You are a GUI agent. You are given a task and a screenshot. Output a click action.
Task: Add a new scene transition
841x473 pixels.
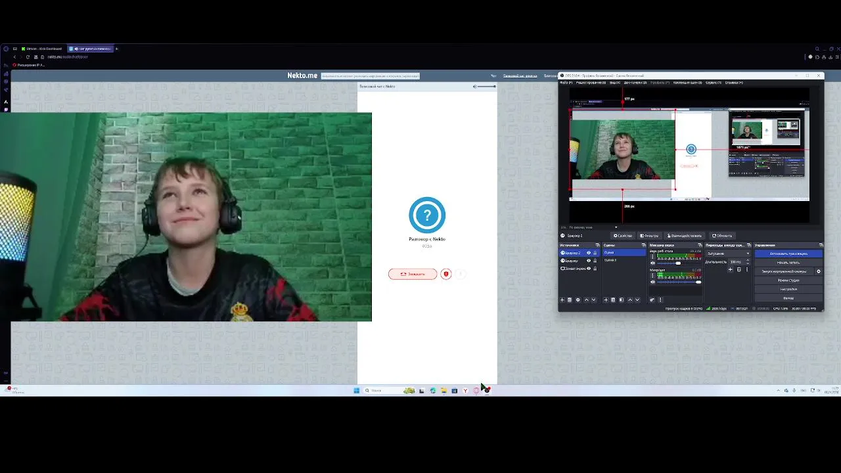click(730, 269)
